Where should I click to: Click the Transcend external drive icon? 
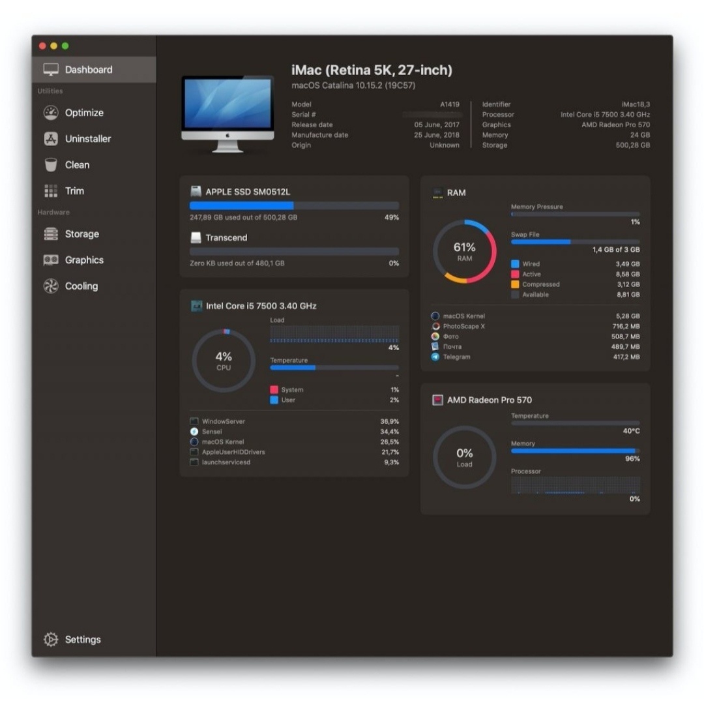(x=196, y=237)
